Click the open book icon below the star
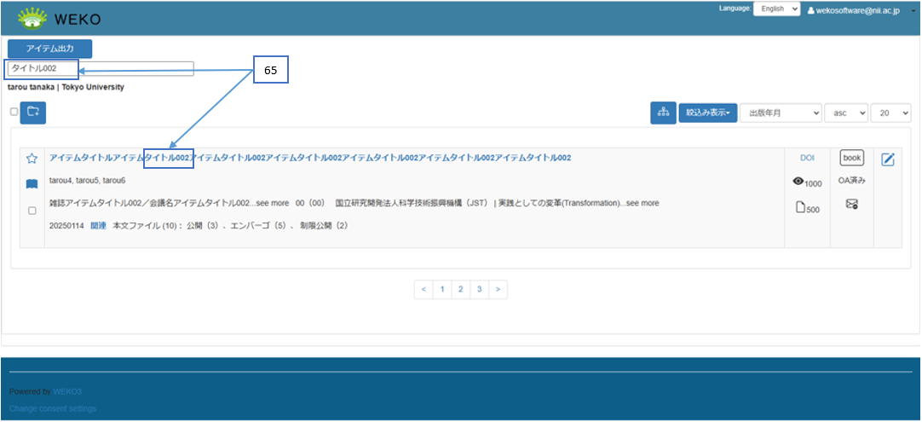This screenshot has width=922, height=422. click(x=32, y=183)
